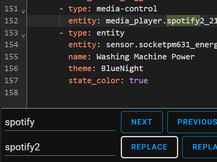This screenshot has height=162, width=217.
Task: Collapse the fold arrow beside line 153
Action: [23, 36]
